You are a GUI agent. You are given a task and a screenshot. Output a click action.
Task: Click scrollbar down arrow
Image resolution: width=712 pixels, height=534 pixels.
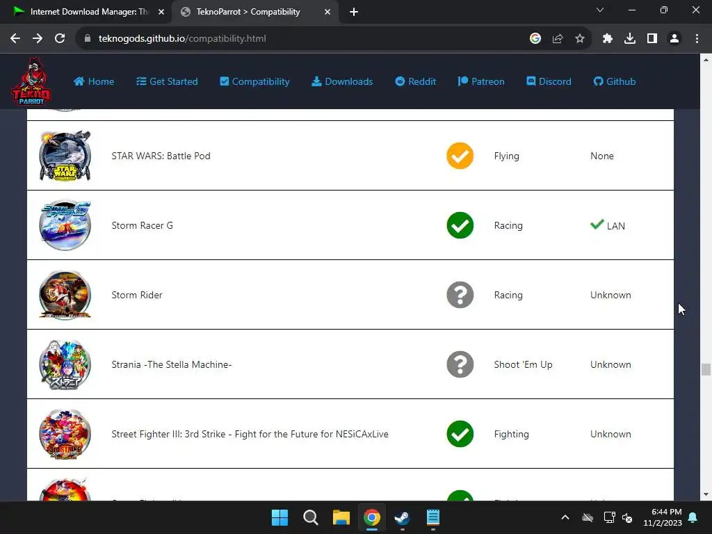coord(706,495)
